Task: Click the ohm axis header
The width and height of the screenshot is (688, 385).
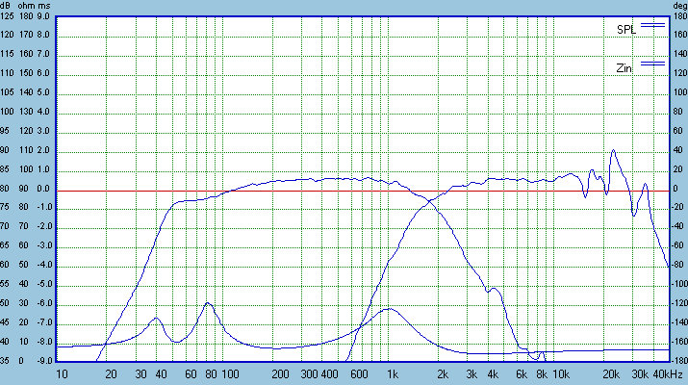Action: 29,6
